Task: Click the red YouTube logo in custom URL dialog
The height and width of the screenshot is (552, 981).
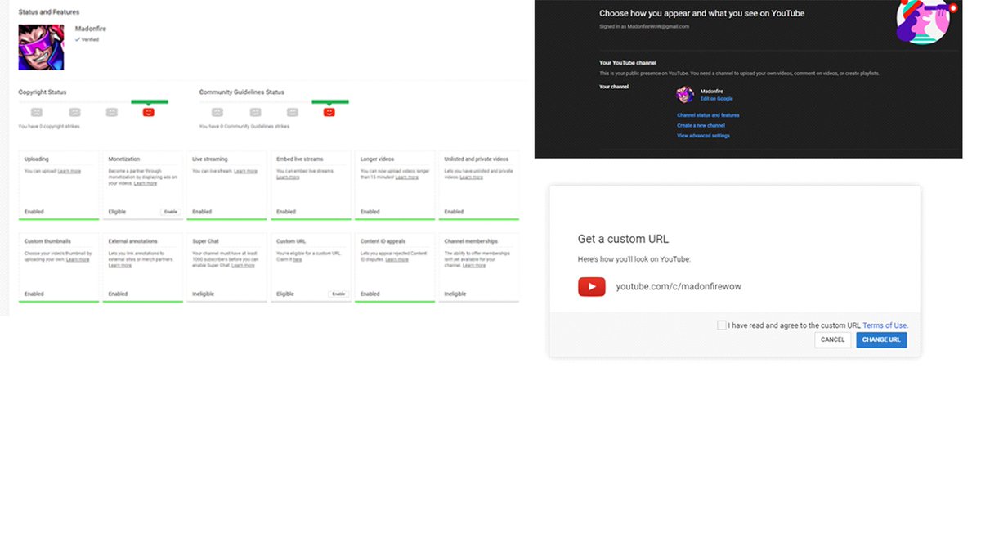Action: [592, 286]
